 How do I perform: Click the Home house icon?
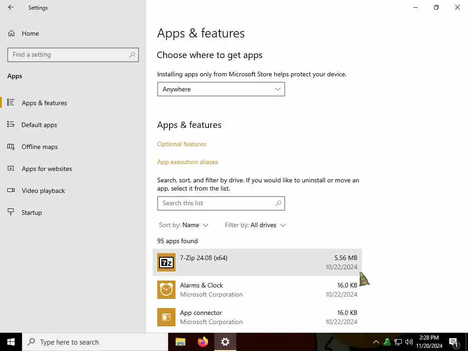pos(11,33)
